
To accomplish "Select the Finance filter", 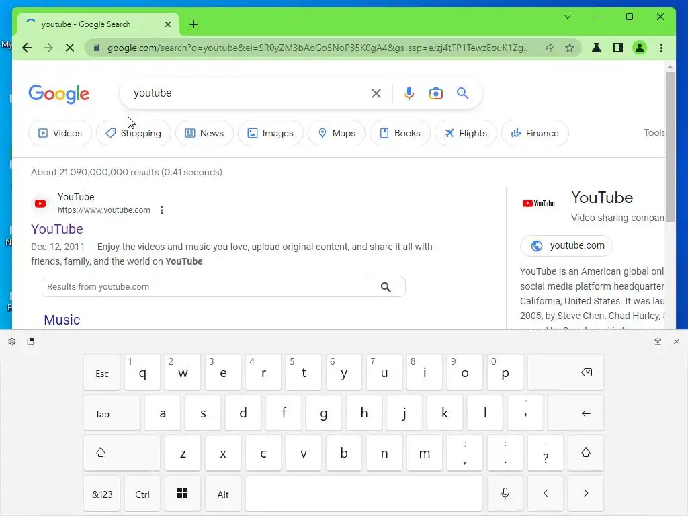I will click(535, 134).
